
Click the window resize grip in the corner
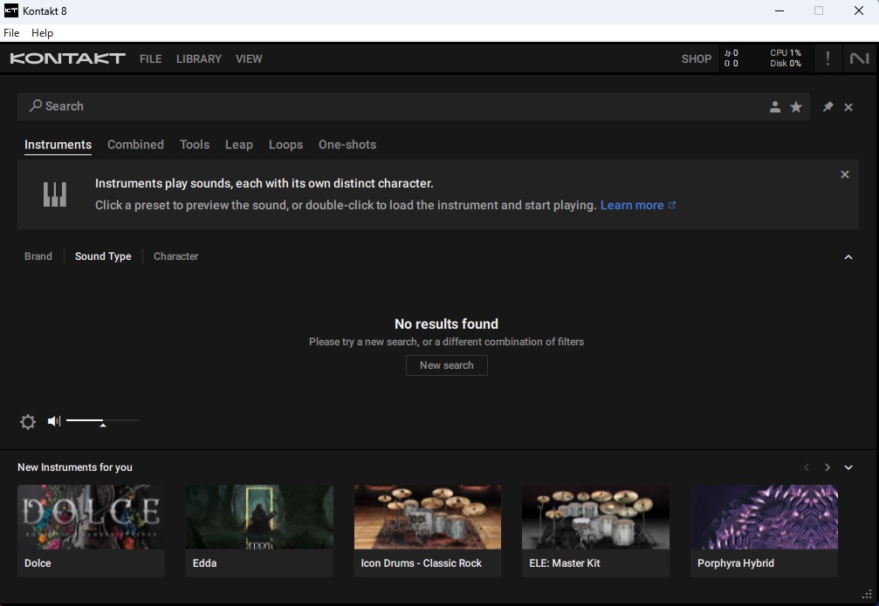click(868, 595)
